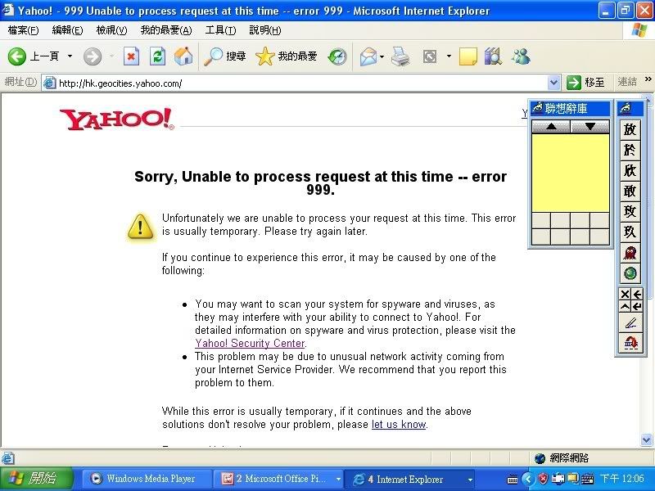655x491 pixels.
Task: Select candidate character 放 in IME bar
Action: [630, 129]
